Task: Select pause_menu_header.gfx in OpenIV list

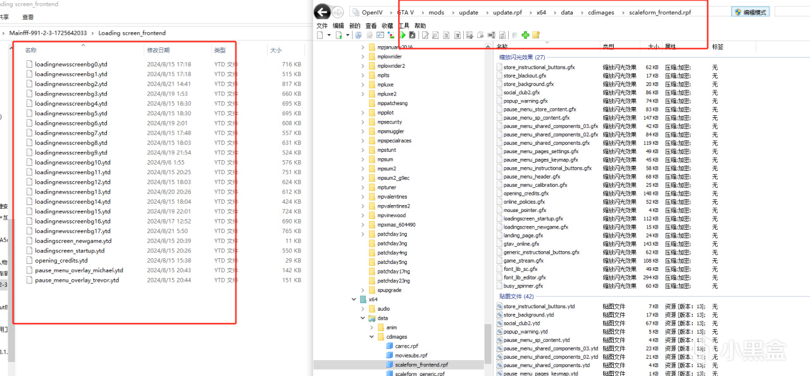Action: 532,177
